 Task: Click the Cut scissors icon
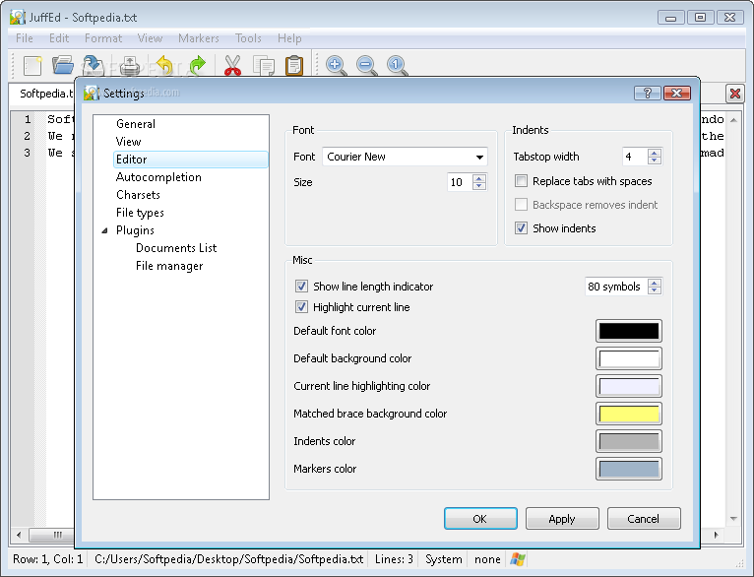(x=232, y=65)
